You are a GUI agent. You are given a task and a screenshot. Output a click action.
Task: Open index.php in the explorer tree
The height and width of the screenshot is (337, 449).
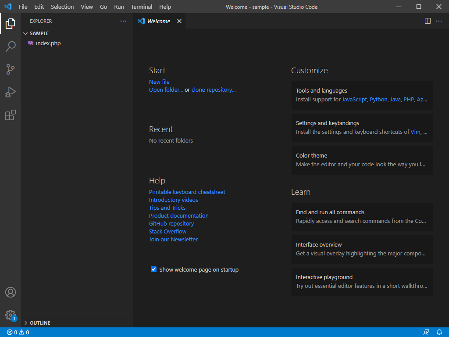[77, 43]
